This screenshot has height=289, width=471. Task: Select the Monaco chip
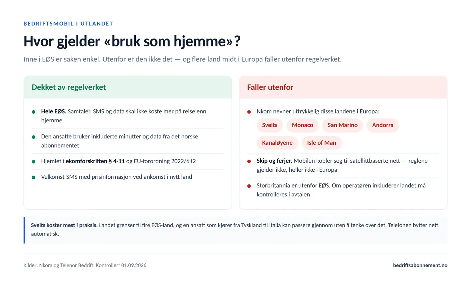(x=302, y=125)
